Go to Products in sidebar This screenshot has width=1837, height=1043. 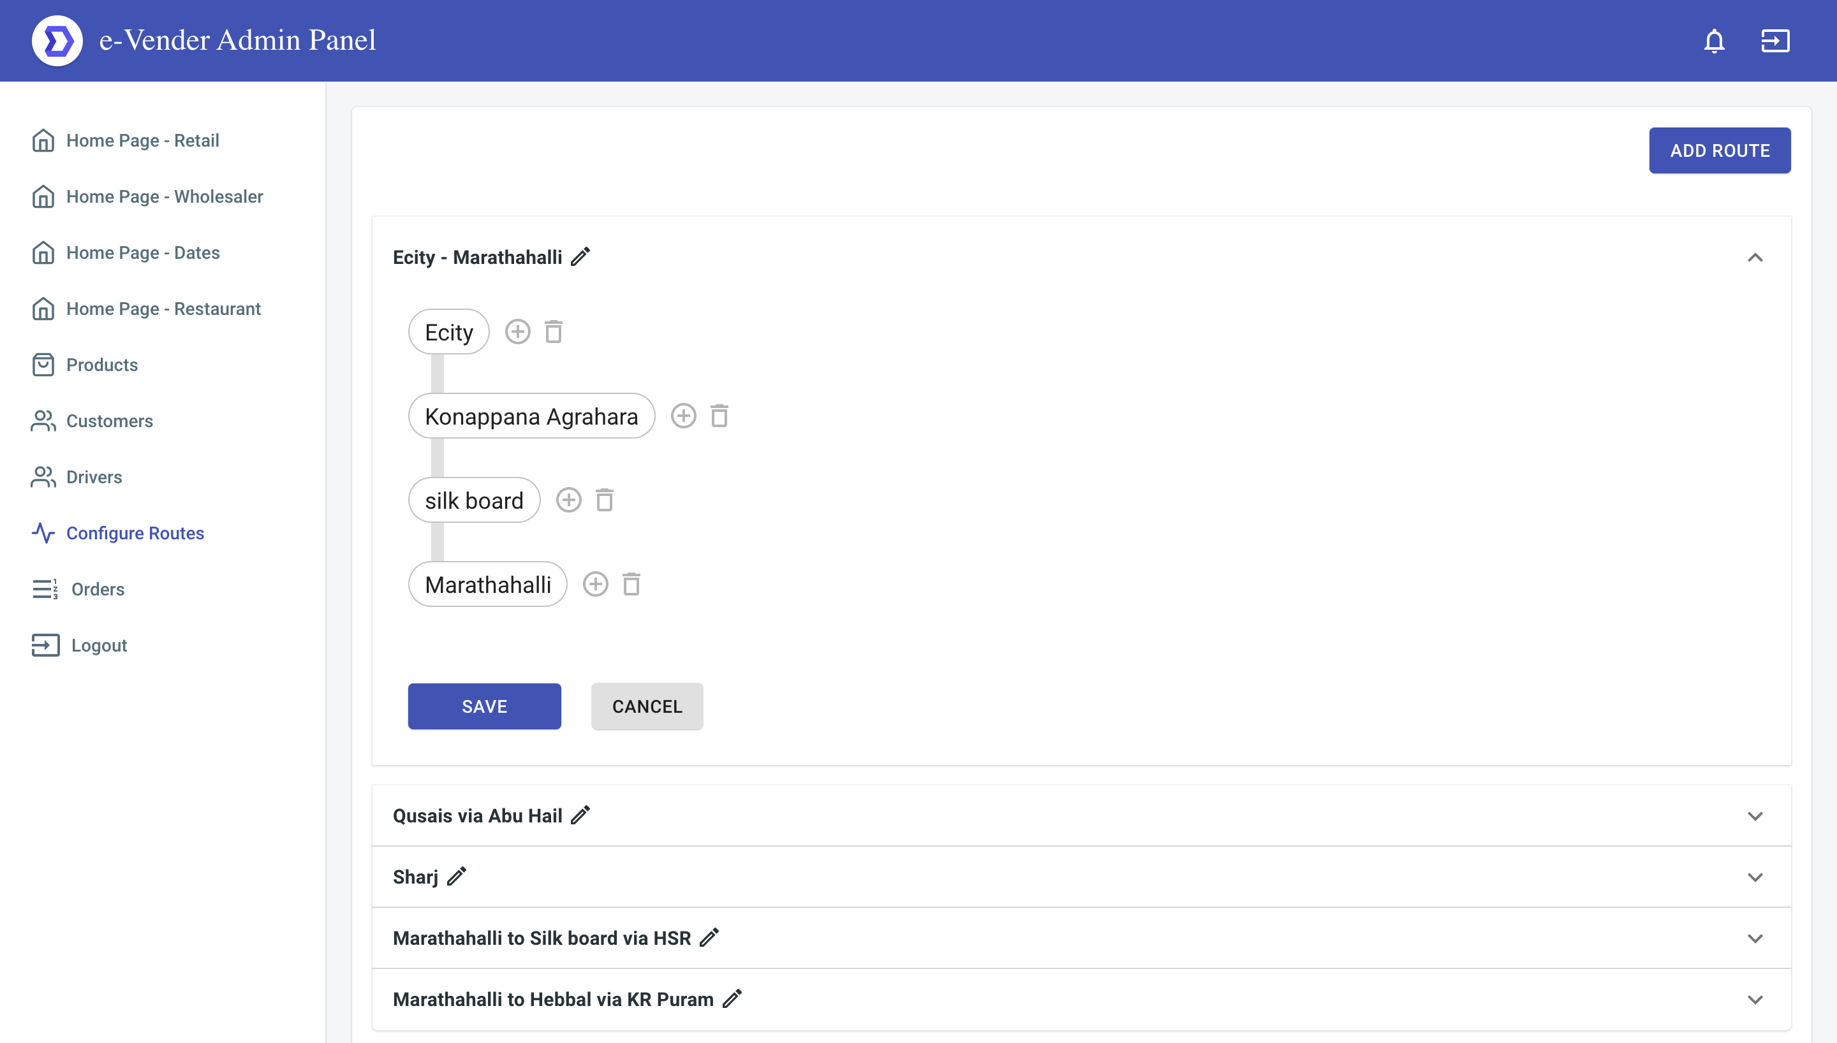[x=85, y=365]
